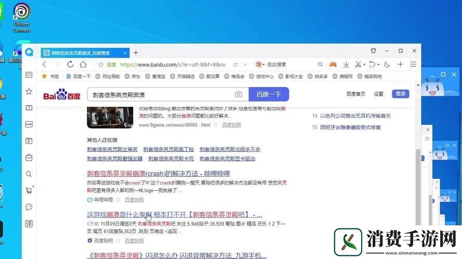This screenshot has width=462, height=259.
Task: Open the 网址导航 bookmark
Action: pyautogui.click(x=108, y=76)
